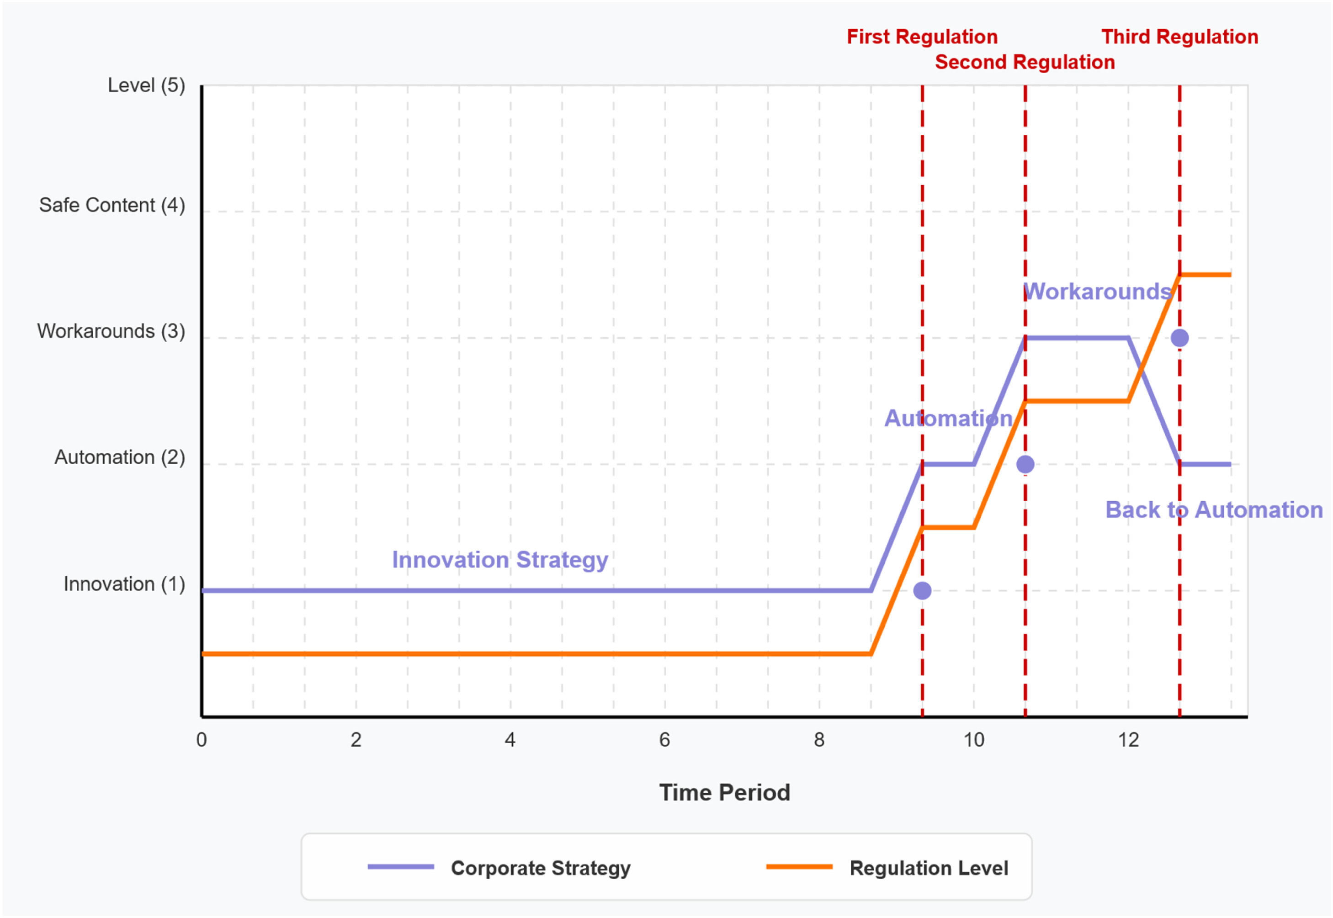Click the Time Period axis title
The image size is (1333, 918).
coord(725,793)
